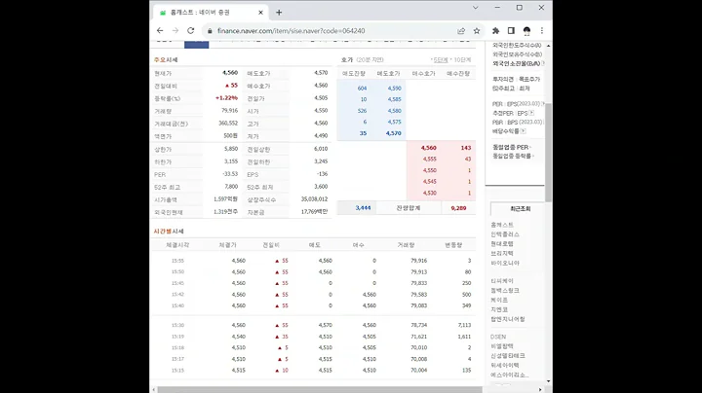Open 케이프 from recent list
Viewport: 702px width, 393px height.
pyautogui.click(x=499, y=301)
